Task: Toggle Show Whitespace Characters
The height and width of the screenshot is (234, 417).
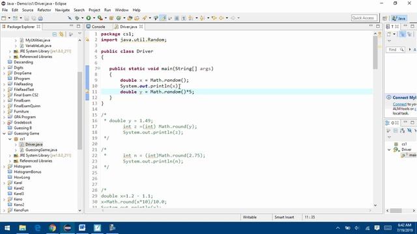Action: click(x=184, y=18)
